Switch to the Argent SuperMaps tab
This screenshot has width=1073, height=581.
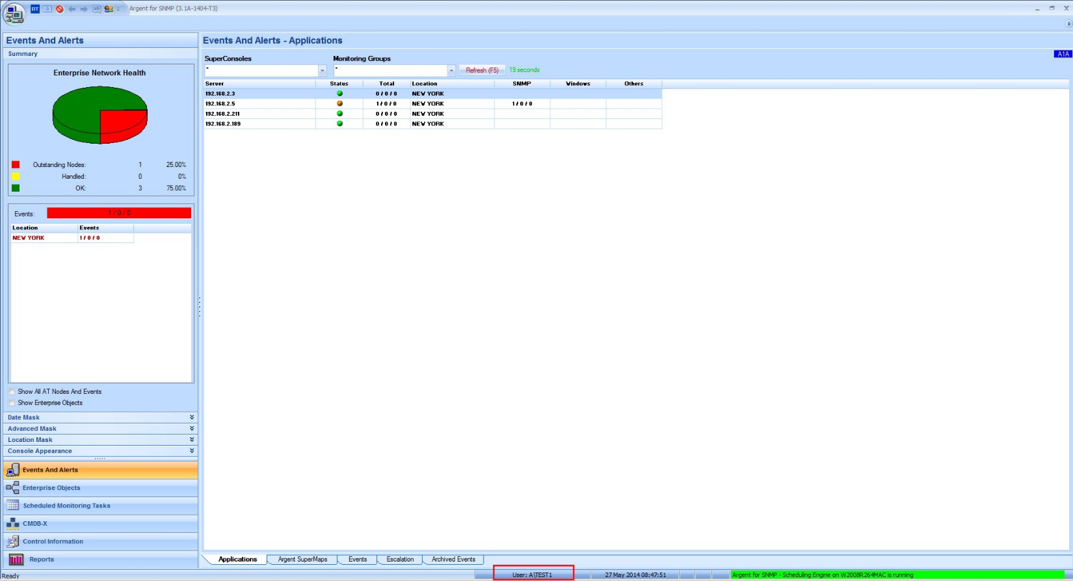coord(302,560)
